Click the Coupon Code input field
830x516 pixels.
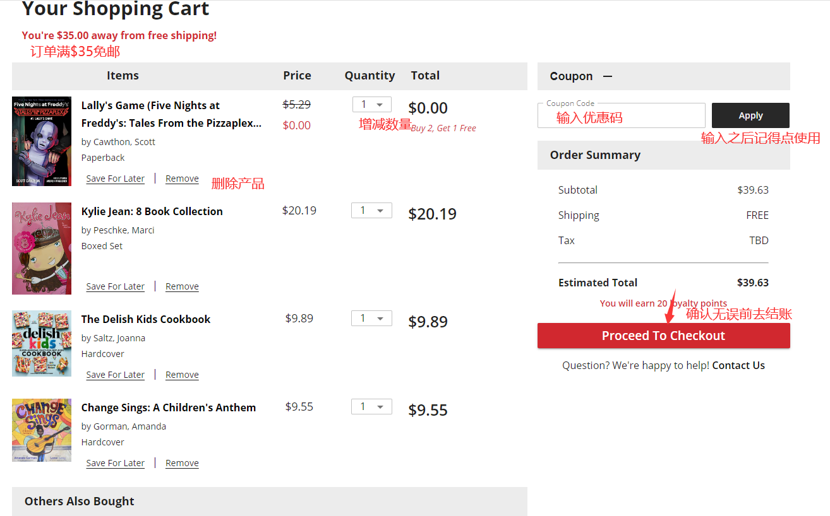pyautogui.click(x=621, y=116)
